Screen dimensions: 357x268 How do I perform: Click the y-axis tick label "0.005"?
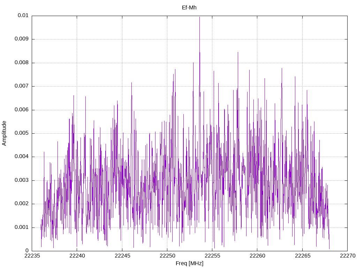click(x=22, y=133)
